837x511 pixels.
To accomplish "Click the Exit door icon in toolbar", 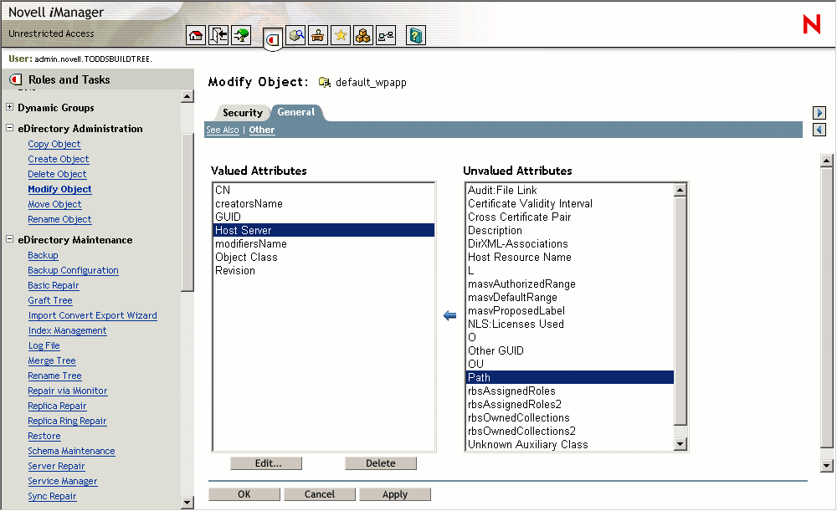I will [x=219, y=35].
